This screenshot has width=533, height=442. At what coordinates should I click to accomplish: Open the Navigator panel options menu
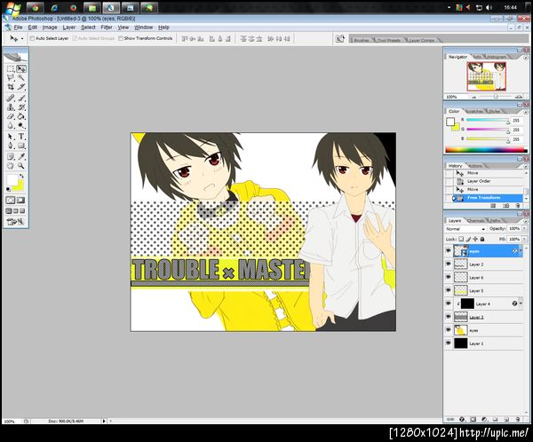click(x=526, y=58)
